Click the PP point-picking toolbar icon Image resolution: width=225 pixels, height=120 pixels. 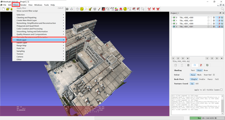coord(103,9)
